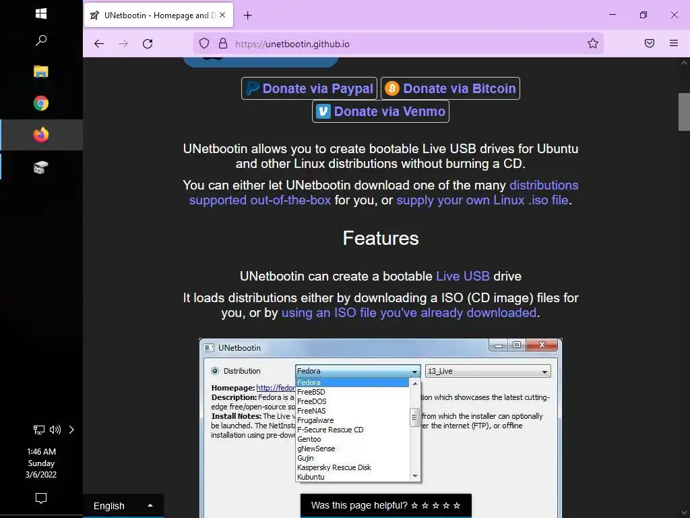Open the tracking protection shield icon
This screenshot has width=690, height=518.
pos(204,44)
